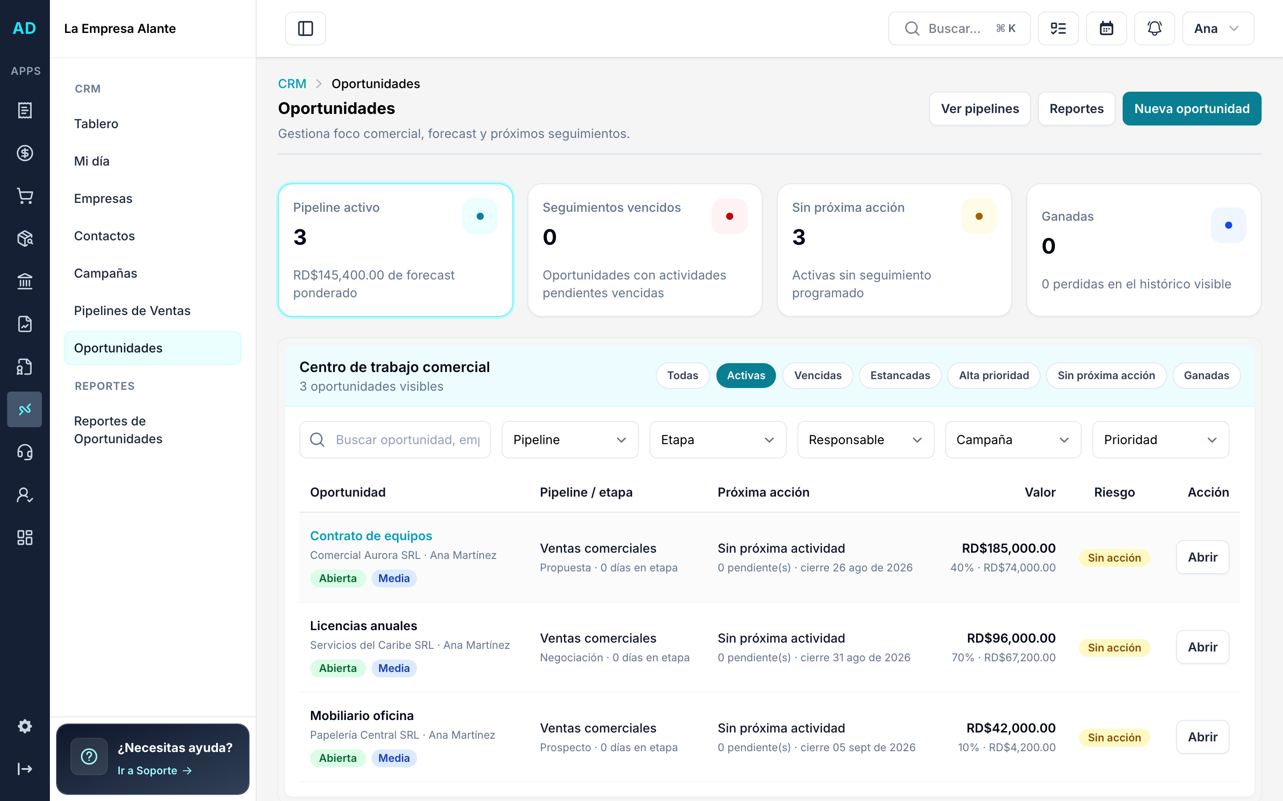Open settings gear icon in sidebar
1283x801 pixels.
[x=25, y=726]
